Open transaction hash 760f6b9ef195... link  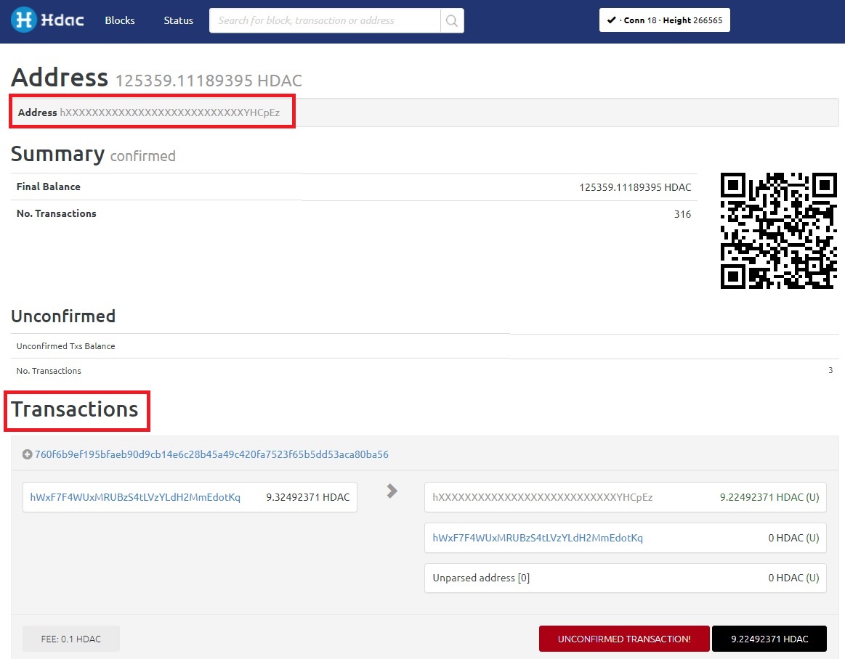coord(211,454)
